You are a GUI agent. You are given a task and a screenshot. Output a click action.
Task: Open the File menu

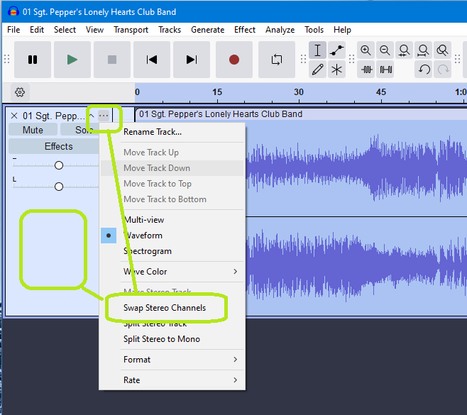[13, 30]
